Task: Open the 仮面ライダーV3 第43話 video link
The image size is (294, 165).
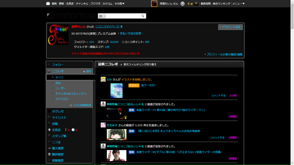Action: coord(171,110)
